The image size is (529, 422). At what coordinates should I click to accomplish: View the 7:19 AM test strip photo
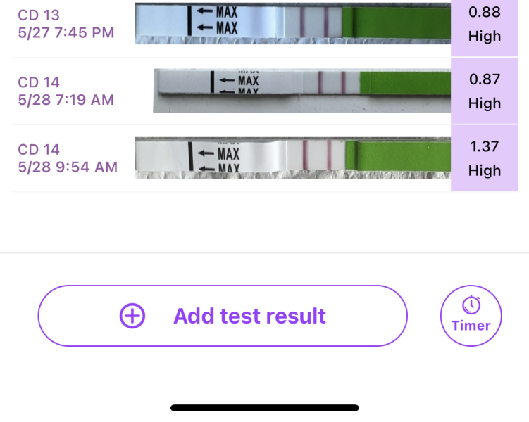(x=301, y=91)
